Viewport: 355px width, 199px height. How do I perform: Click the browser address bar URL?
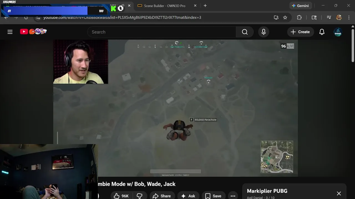click(122, 17)
